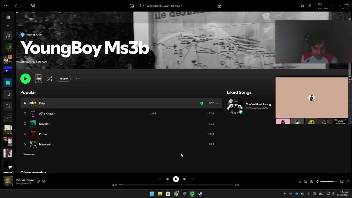The width and height of the screenshot is (352, 198).
Task: Go back with the left arrow
Action: tap(16, 5)
